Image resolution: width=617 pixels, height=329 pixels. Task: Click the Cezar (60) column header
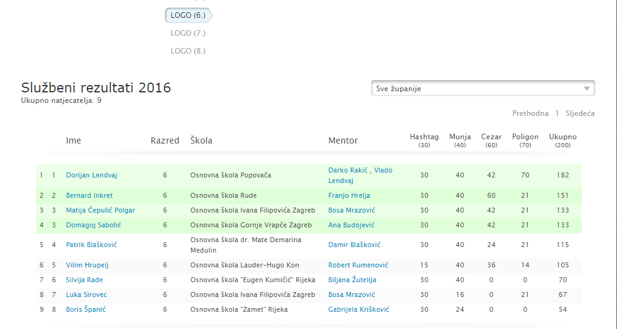pos(491,140)
